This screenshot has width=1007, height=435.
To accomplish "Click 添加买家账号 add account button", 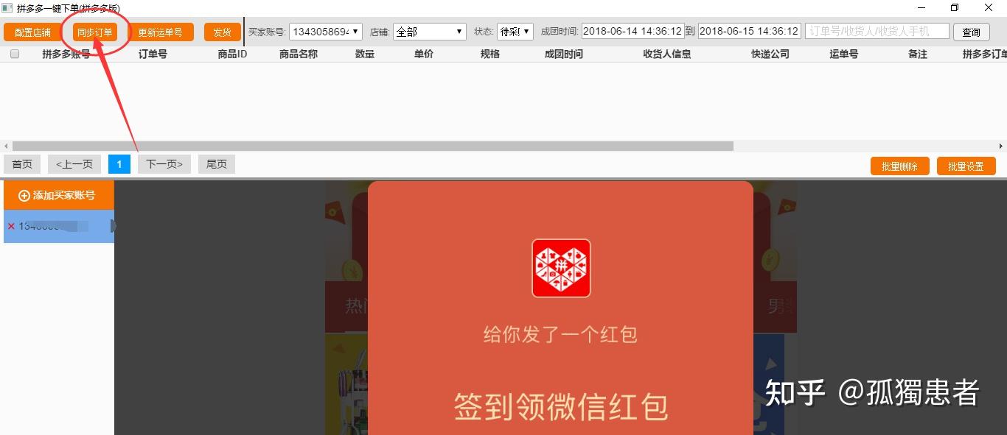I will point(58,195).
